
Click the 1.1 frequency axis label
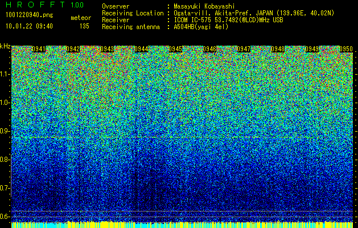5,74
